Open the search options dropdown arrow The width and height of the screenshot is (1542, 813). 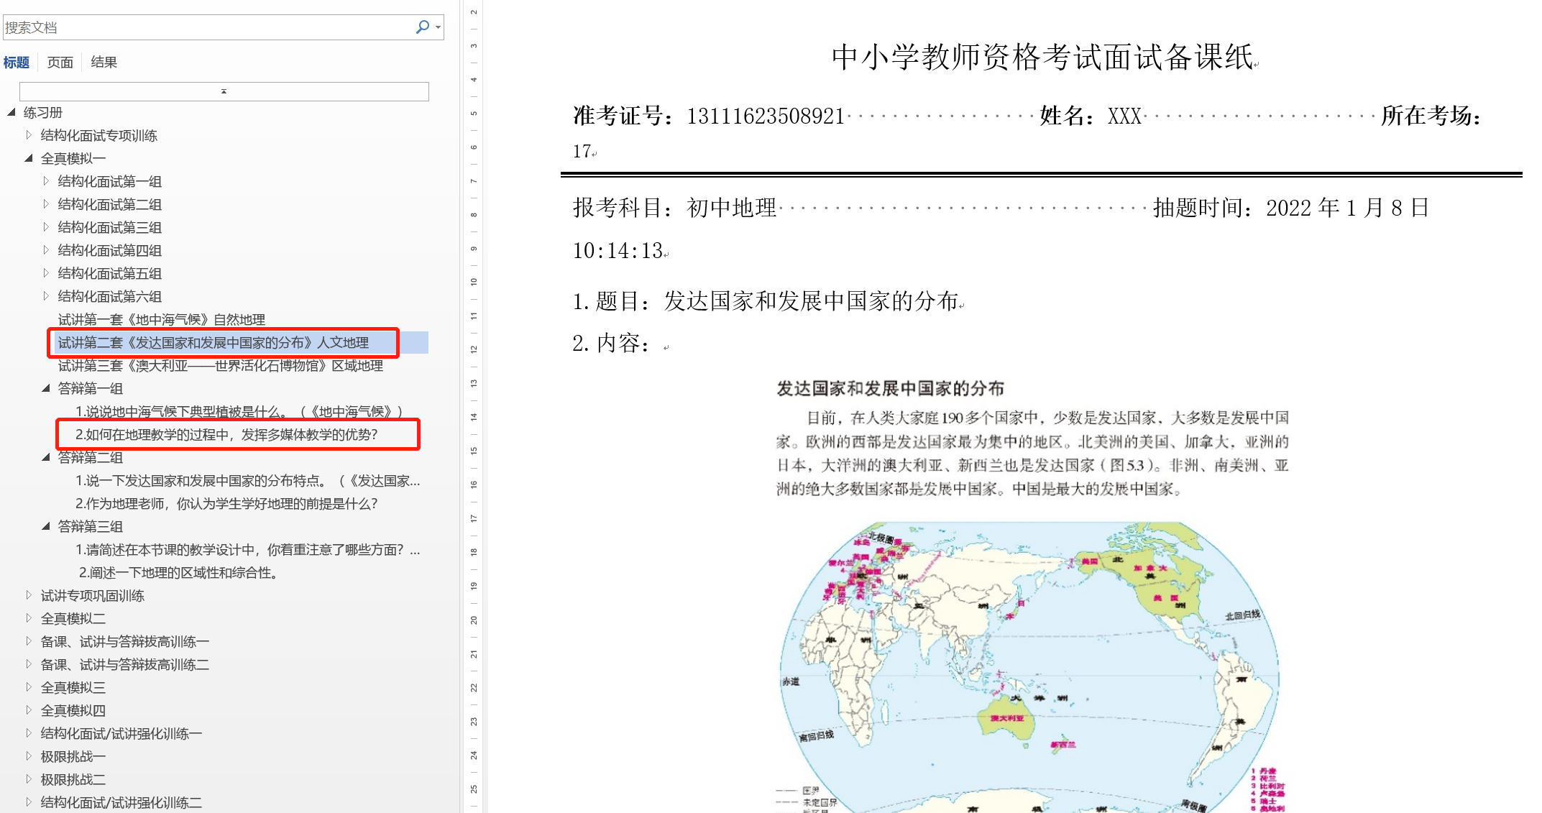[438, 28]
